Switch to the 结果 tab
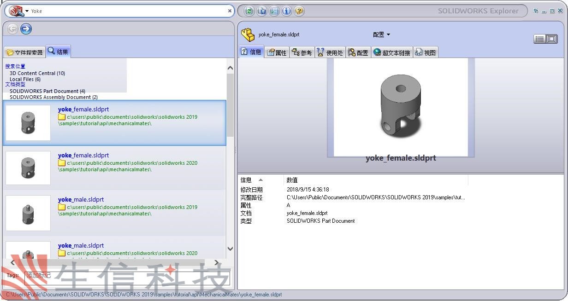Viewport: 568px width, 301px height. [x=59, y=51]
